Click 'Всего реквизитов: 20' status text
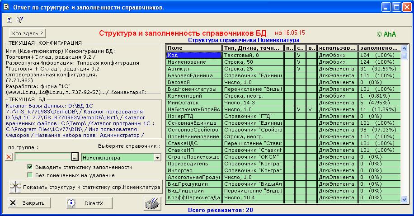Image resolution: width=414 pixels, height=216 pixels. click(221, 210)
